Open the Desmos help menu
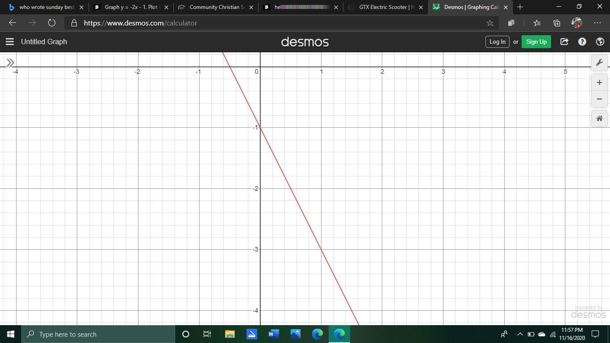The width and height of the screenshot is (610, 343). click(x=582, y=42)
